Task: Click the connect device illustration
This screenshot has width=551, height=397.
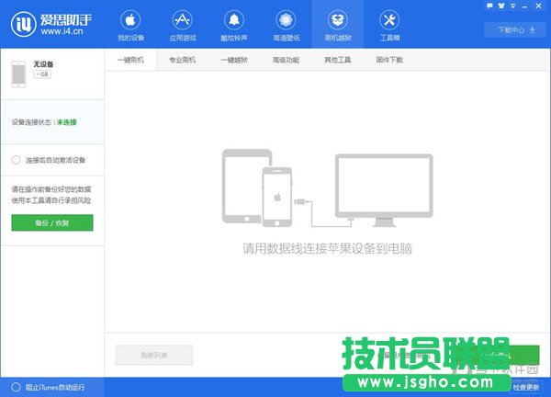Action: pos(327,187)
